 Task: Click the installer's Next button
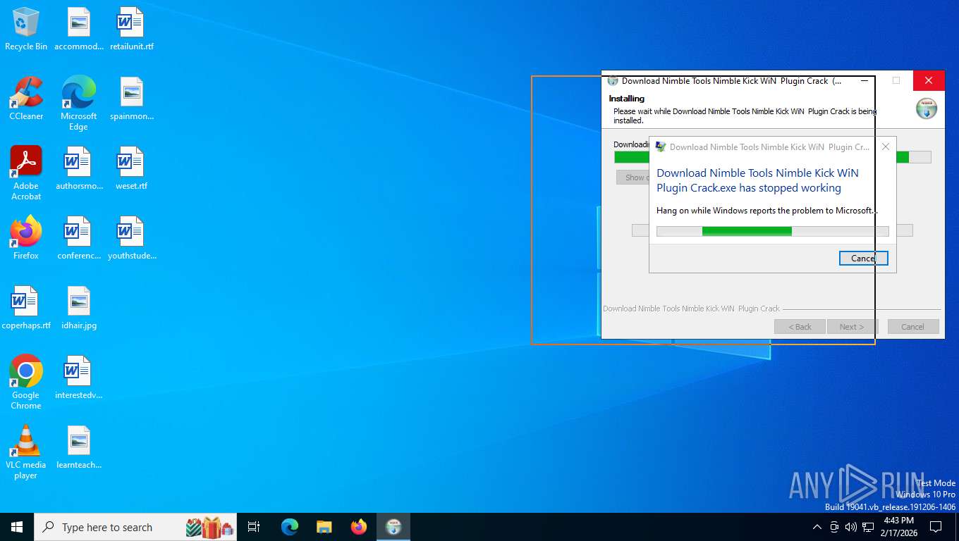[852, 327]
